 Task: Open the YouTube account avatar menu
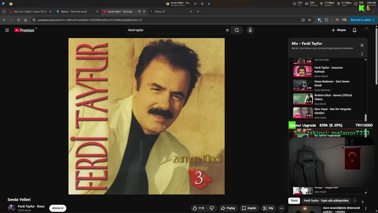(x=366, y=30)
